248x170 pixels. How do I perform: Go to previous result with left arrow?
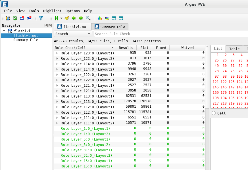pos(74,18)
